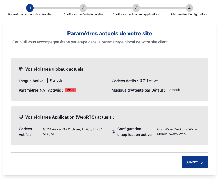Click the 'Français' language badge
The image size is (219, 179).
coord(56,81)
